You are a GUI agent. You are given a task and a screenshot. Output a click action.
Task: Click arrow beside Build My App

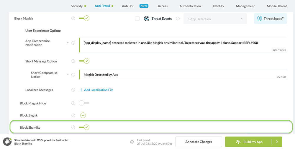(277, 142)
